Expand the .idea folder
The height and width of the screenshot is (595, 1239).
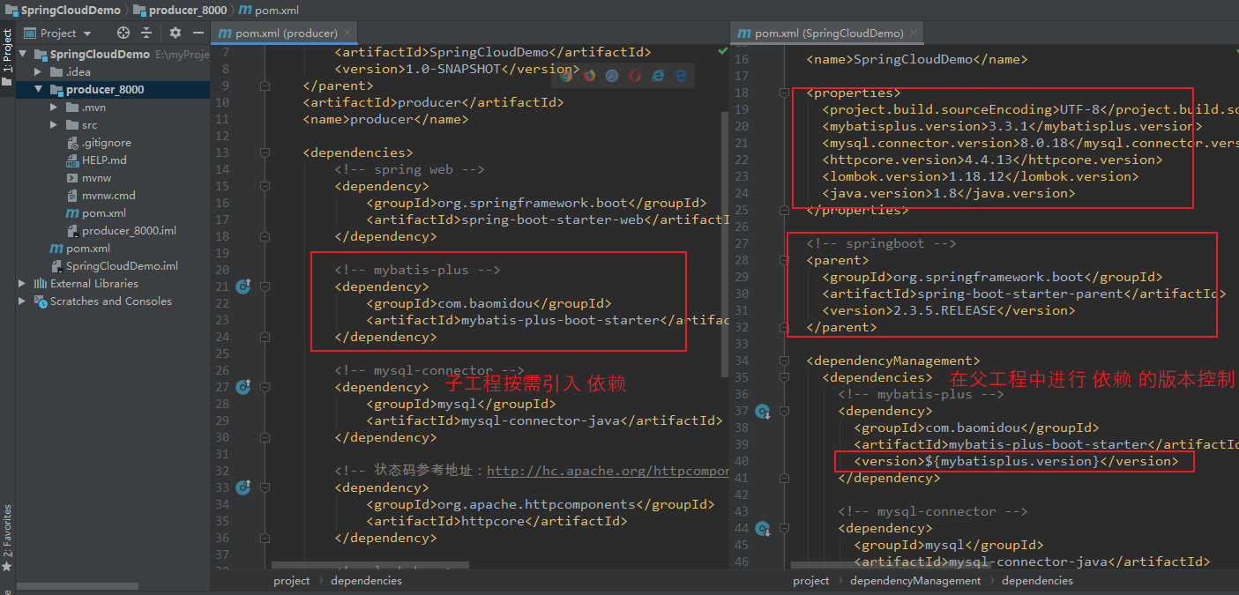click(39, 72)
